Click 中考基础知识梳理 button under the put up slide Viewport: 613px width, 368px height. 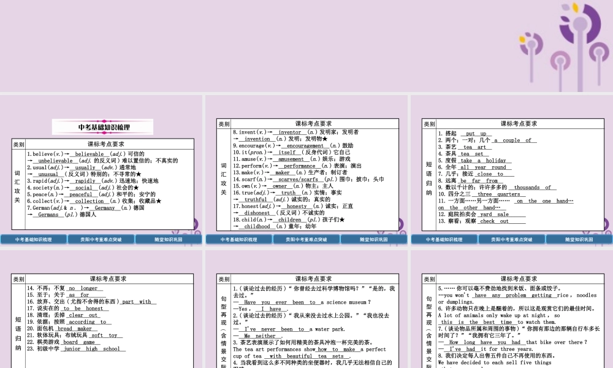coord(444,239)
